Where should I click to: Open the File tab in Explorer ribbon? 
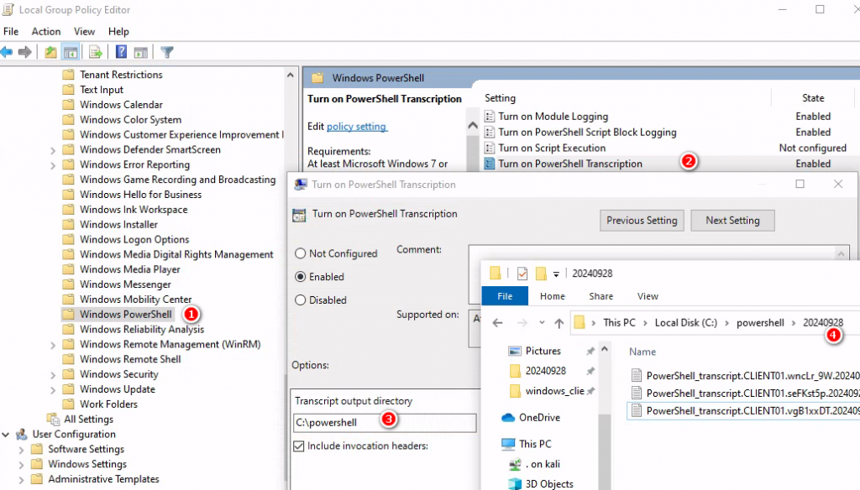[x=505, y=296]
